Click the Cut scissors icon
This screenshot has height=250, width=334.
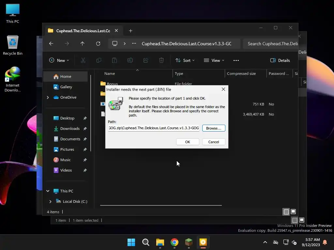coord(83,60)
